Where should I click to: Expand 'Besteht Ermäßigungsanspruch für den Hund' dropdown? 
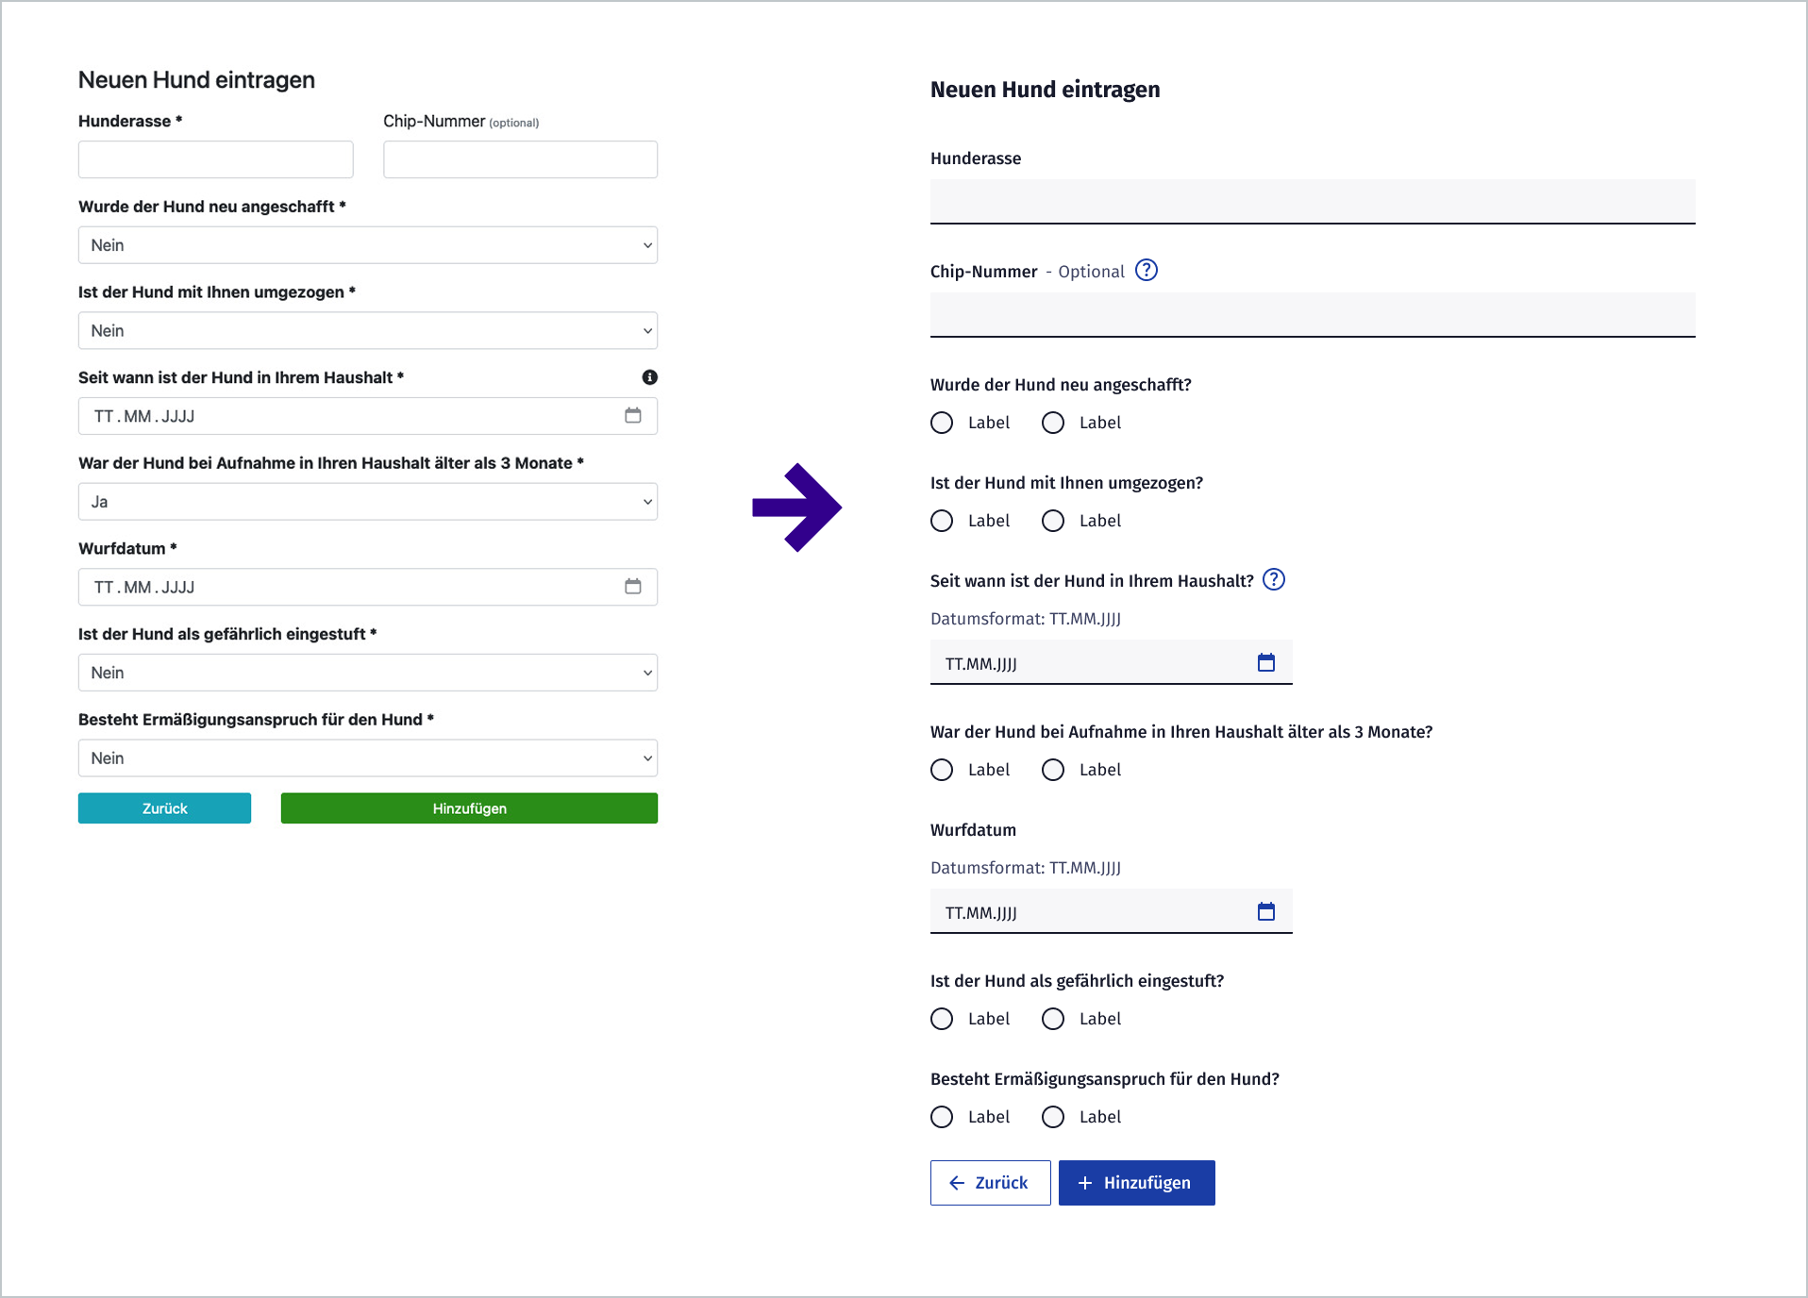[x=368, y=758]
